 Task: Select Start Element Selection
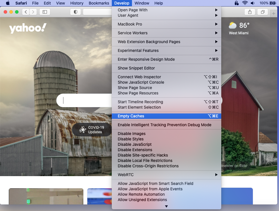pos(166,107)
